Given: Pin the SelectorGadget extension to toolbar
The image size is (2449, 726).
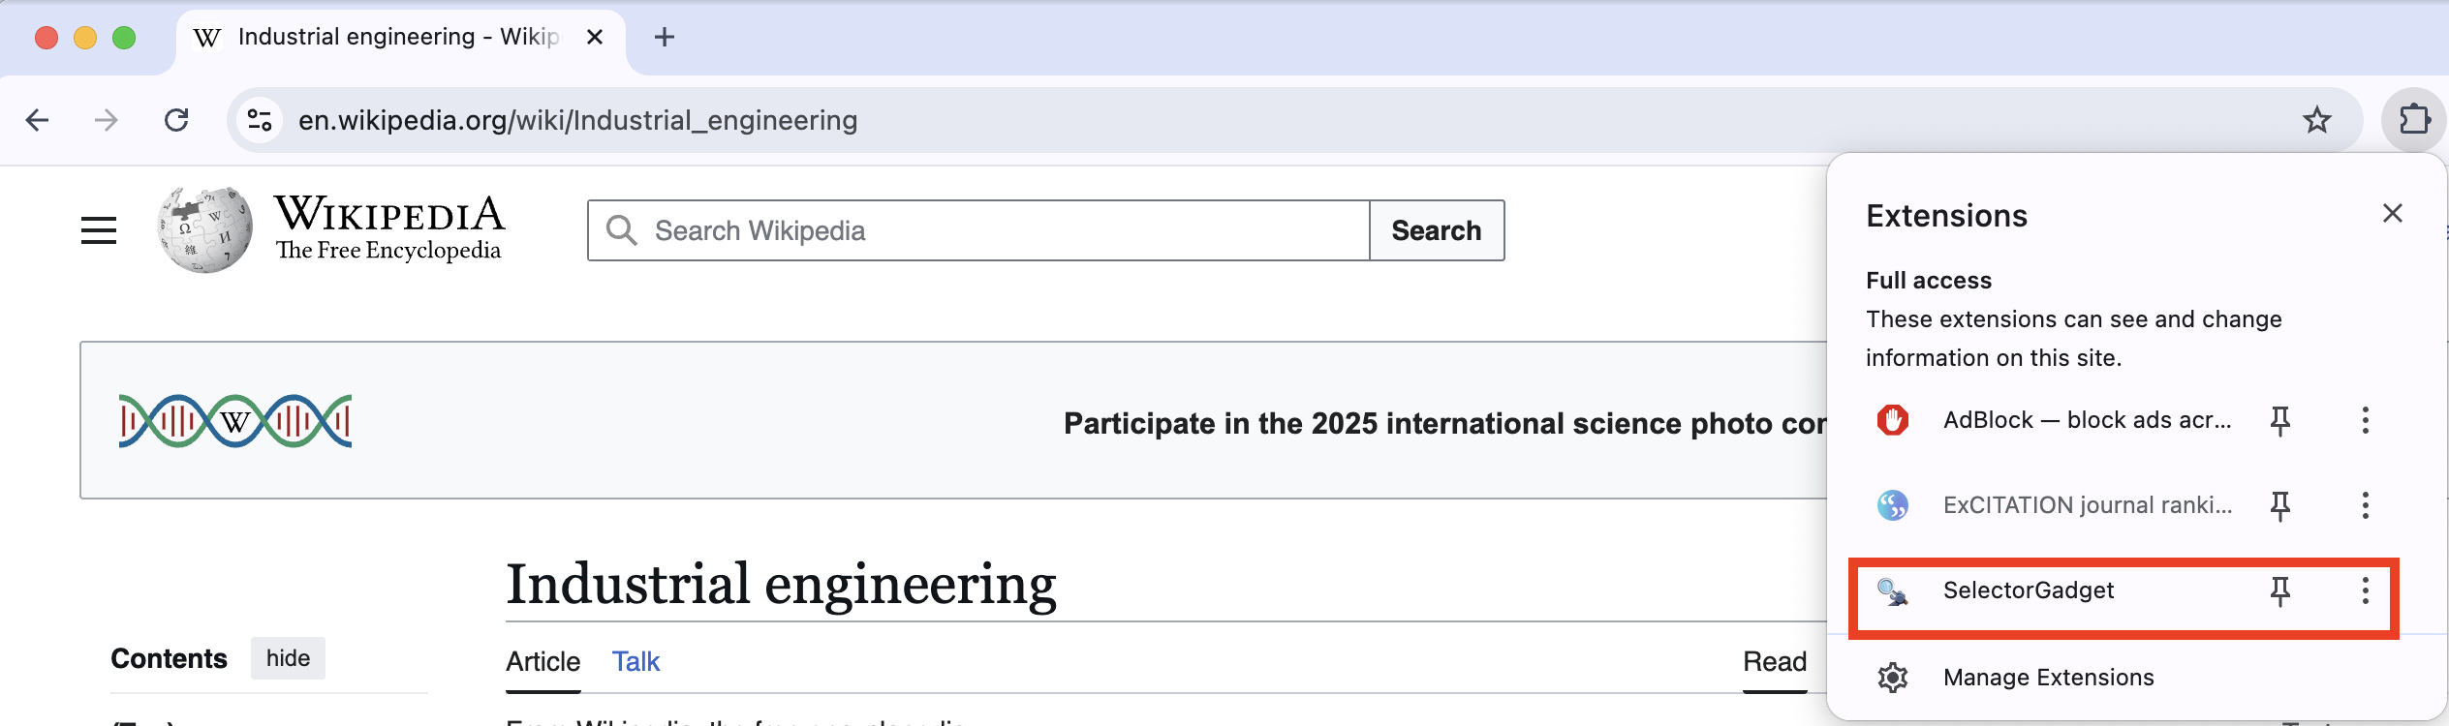Looking at the screenshot, I should click(2280, 590).
